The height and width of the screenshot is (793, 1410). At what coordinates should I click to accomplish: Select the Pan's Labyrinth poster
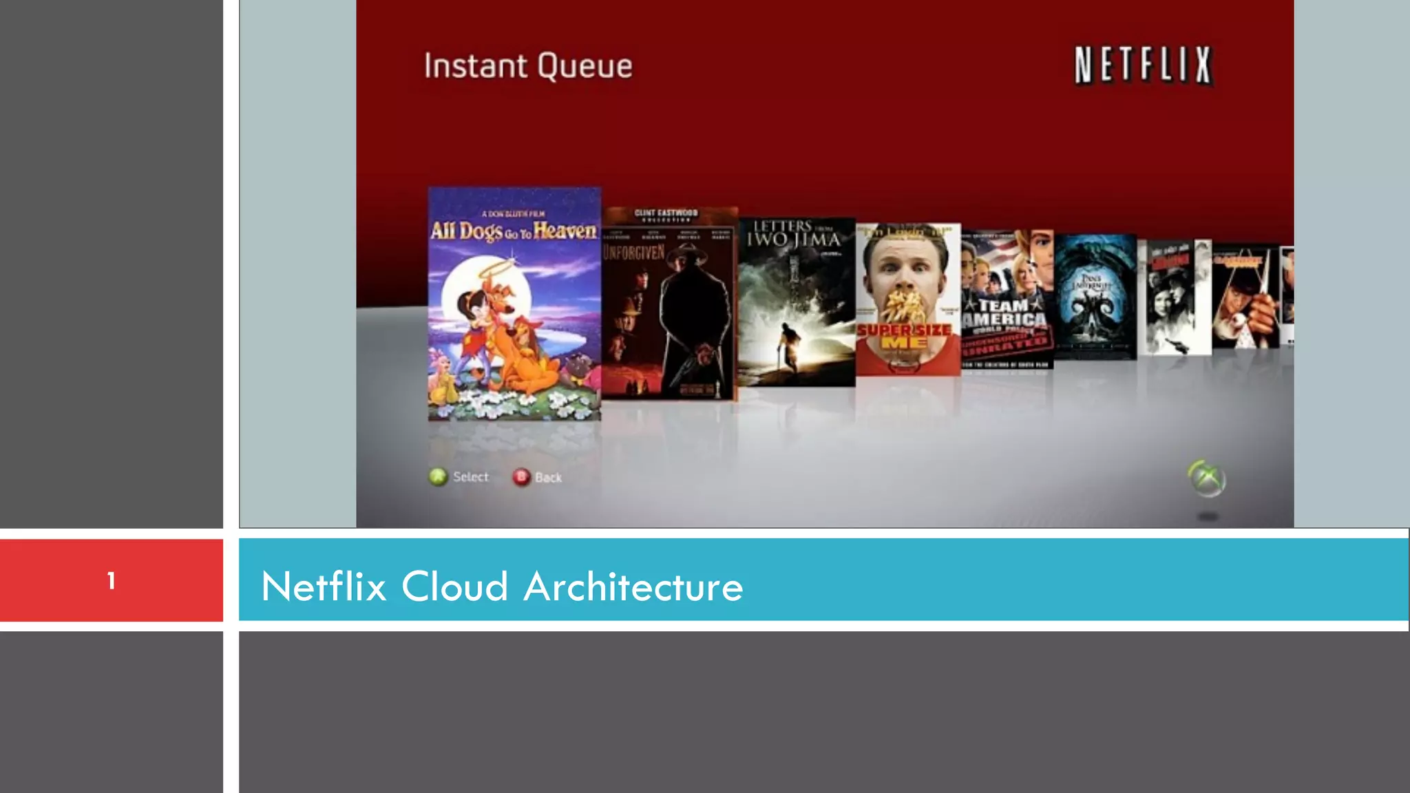click(x=1095, y=296)
